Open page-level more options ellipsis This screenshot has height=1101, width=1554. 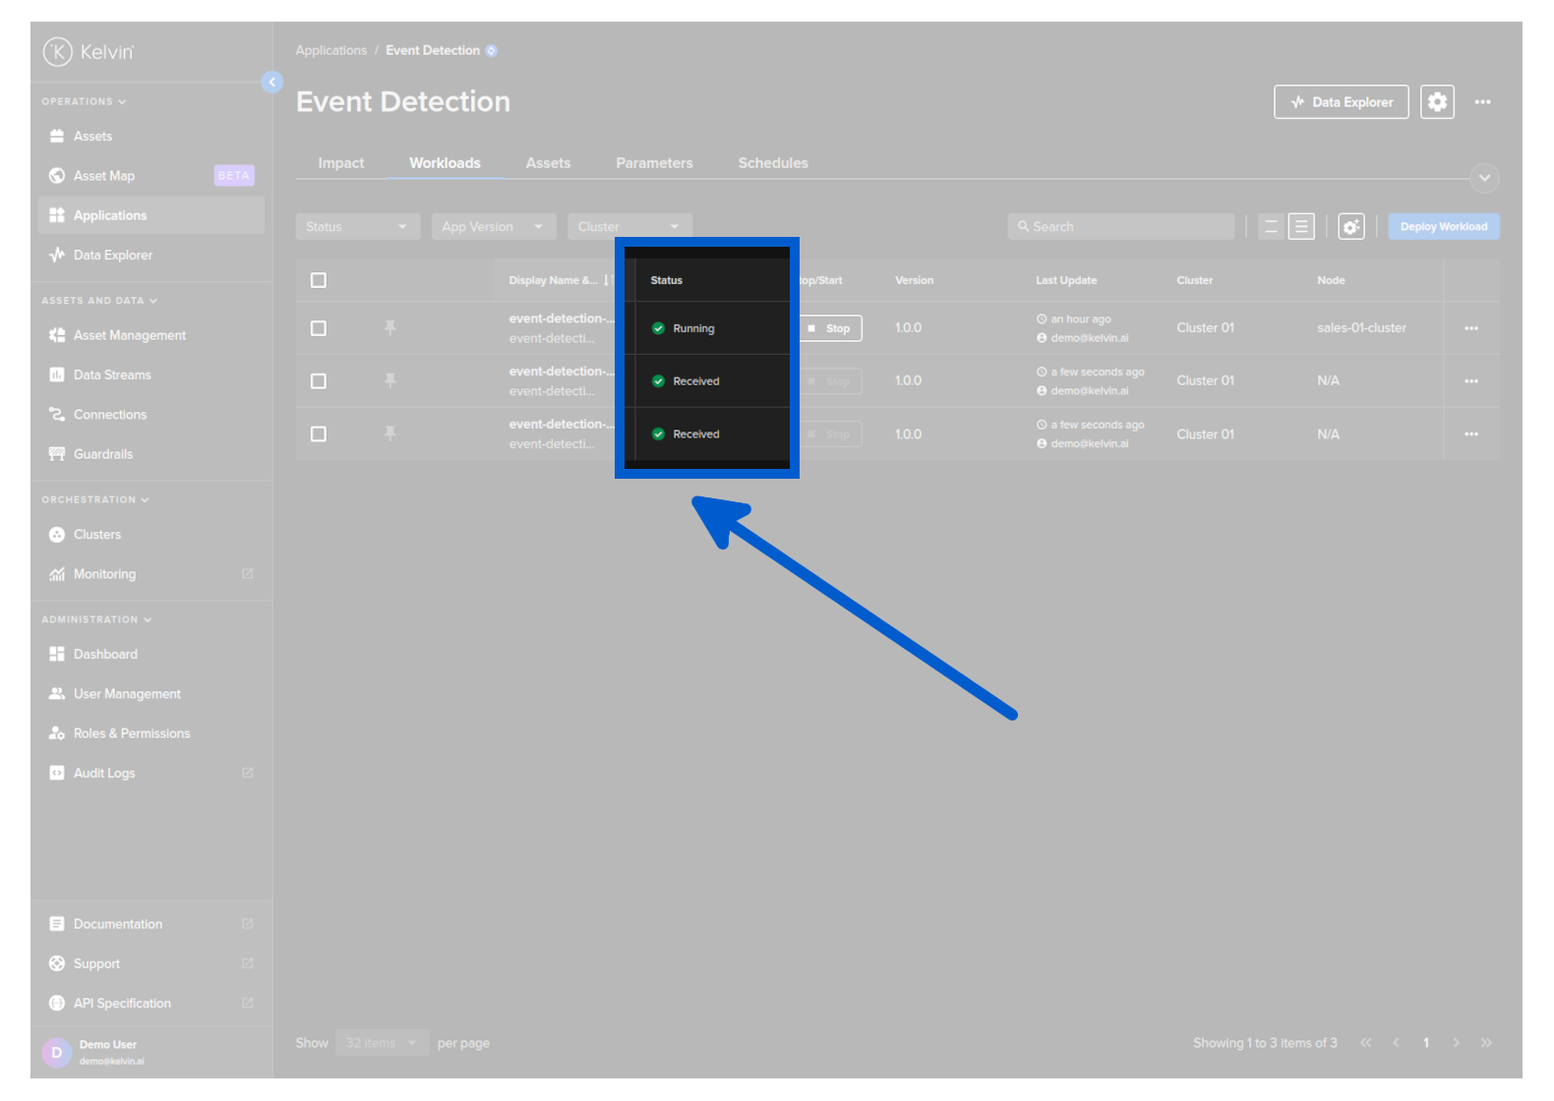tap(1482, 102)
